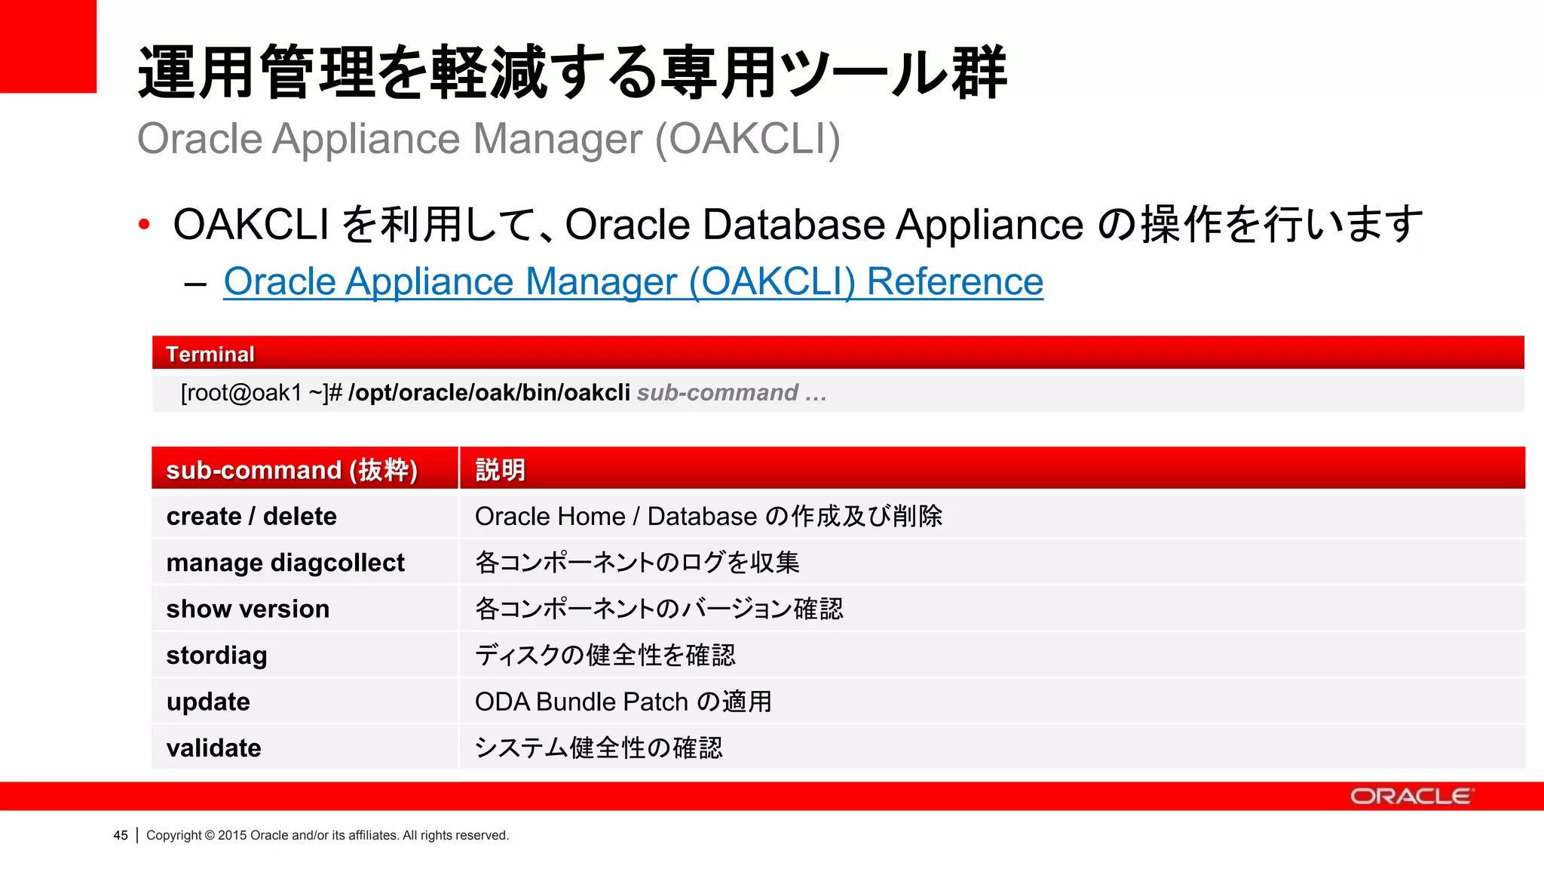Select the 'stordiag' table cell
The image size is (1544, 869).
tap(305, 655)
